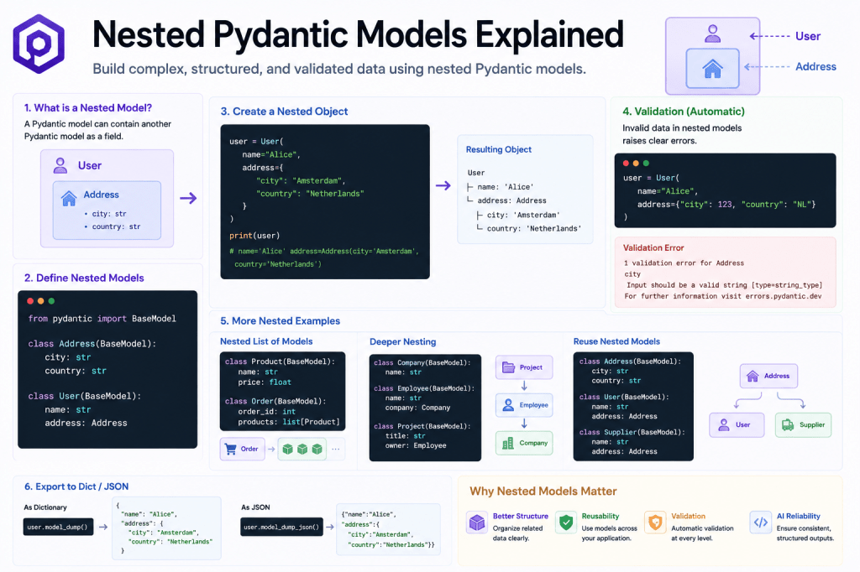This screenshot has width=860, height=572.
Task: Click the Address label beside the header diagram
Action: [x=815, y=67]
